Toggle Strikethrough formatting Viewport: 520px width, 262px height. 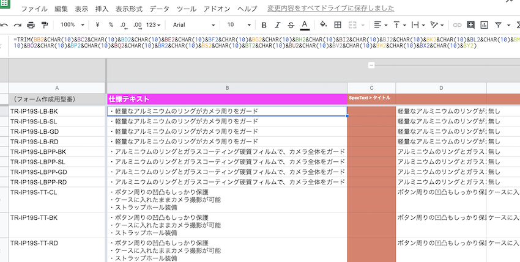point(291,25)
